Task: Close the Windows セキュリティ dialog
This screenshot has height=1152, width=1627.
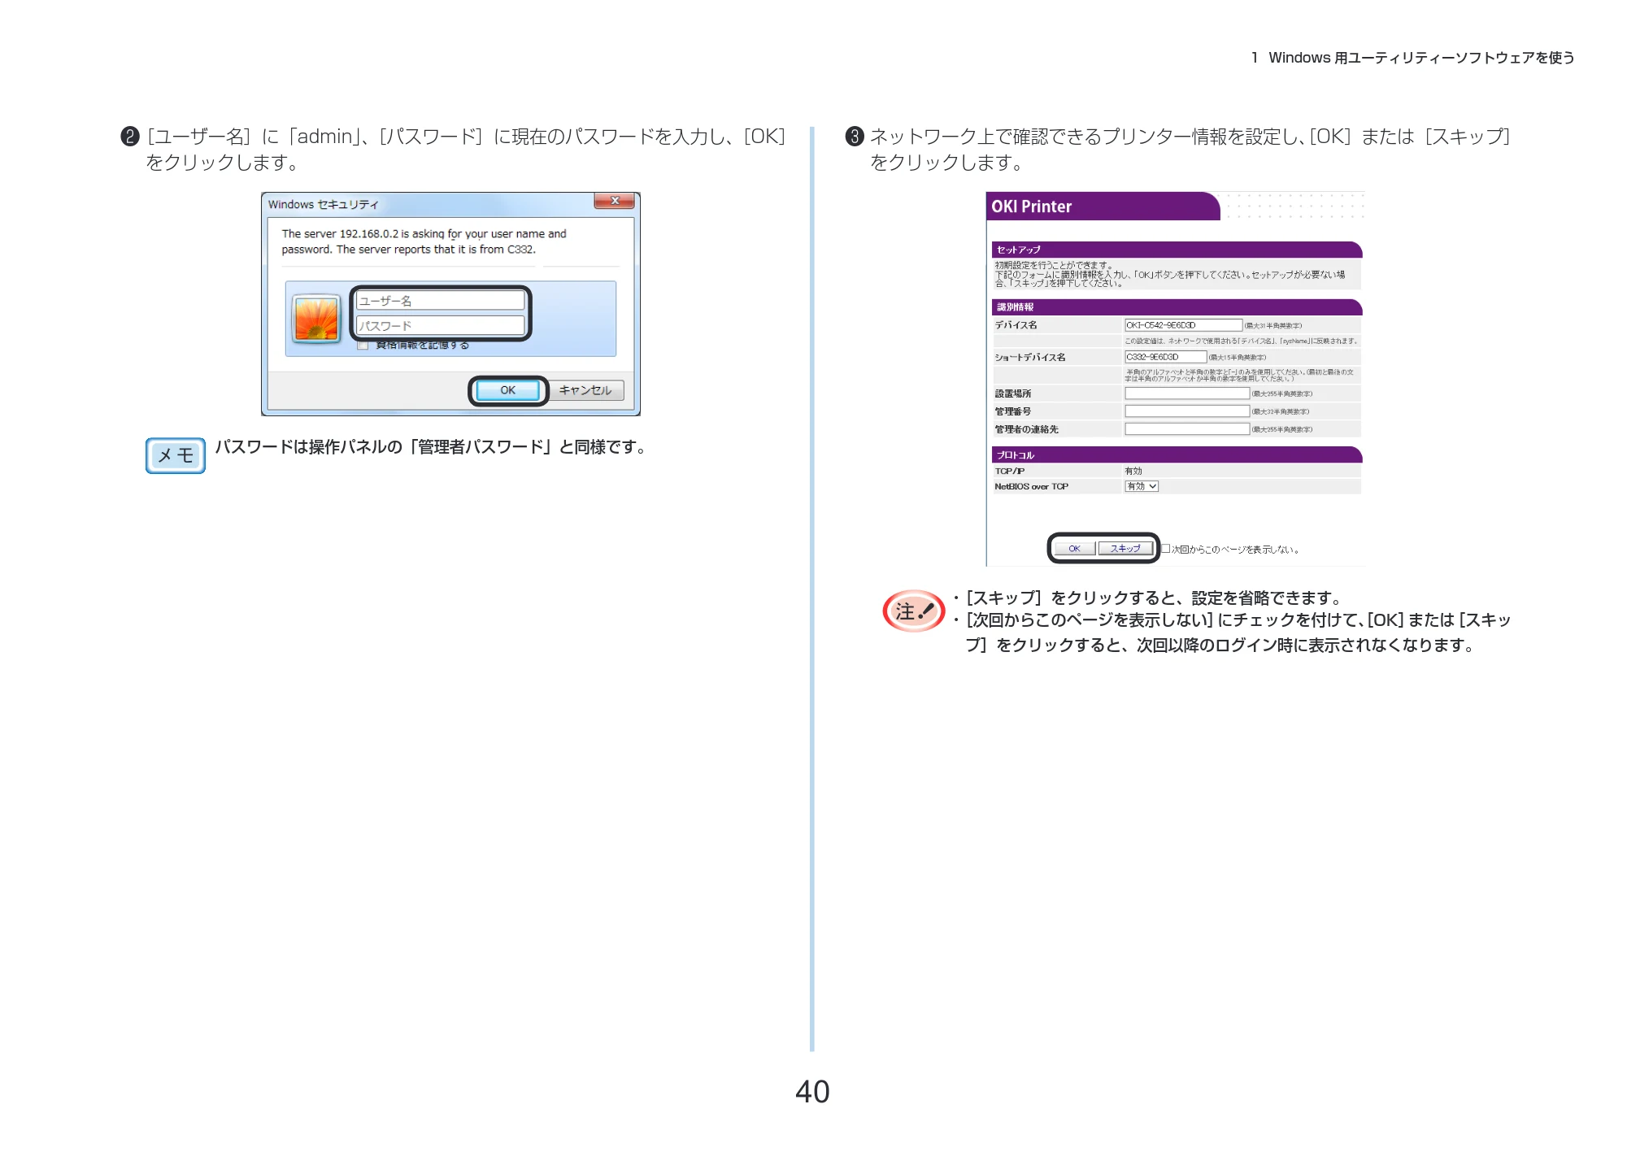Action: 614,201
